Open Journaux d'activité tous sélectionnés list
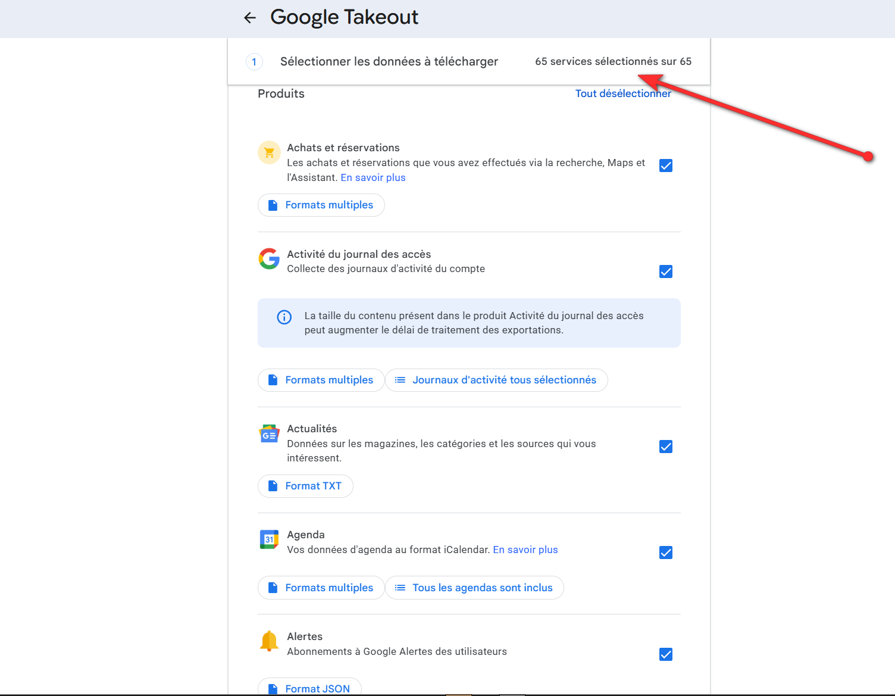Image resolution: width=895 pixels, height=696 pixels. pyautogui.click(x=496, y=380)
